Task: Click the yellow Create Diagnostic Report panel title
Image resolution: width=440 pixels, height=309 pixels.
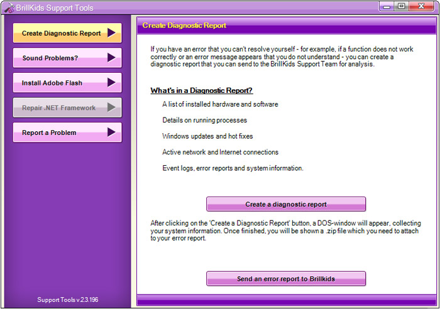Action: pyautogui.click(x=184, y=26)
